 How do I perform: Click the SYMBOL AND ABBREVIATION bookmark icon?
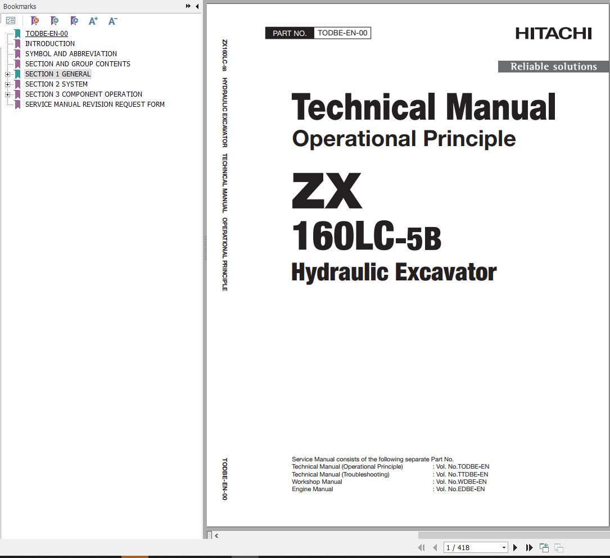pyautogui.click(x=17, y=53)
